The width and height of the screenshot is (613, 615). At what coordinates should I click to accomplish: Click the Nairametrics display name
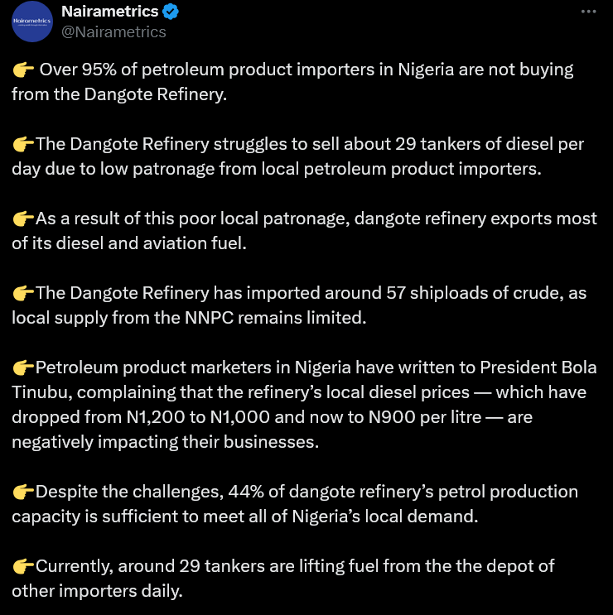[x=110, y=12]
